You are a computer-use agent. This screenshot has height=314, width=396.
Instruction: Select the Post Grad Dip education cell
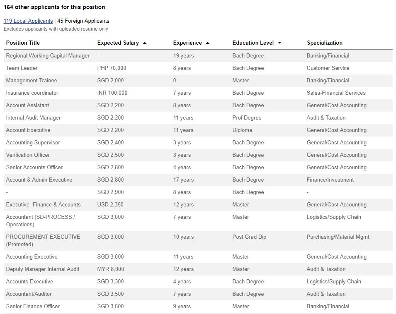[x=249, y=237]
